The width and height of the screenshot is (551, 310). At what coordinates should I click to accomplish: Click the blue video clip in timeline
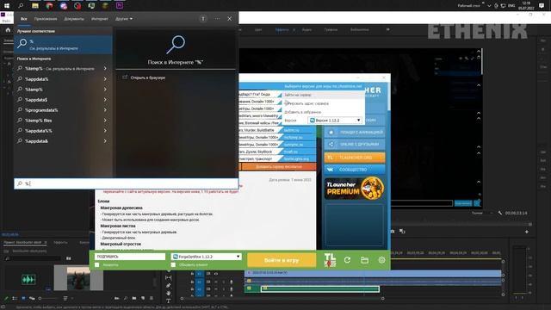click(373, 273)
